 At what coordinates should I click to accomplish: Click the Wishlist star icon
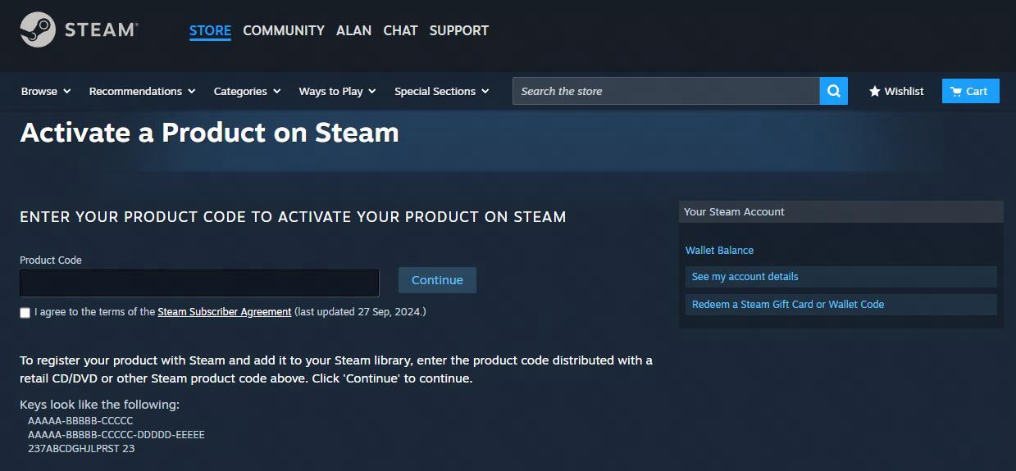[875, 91]
